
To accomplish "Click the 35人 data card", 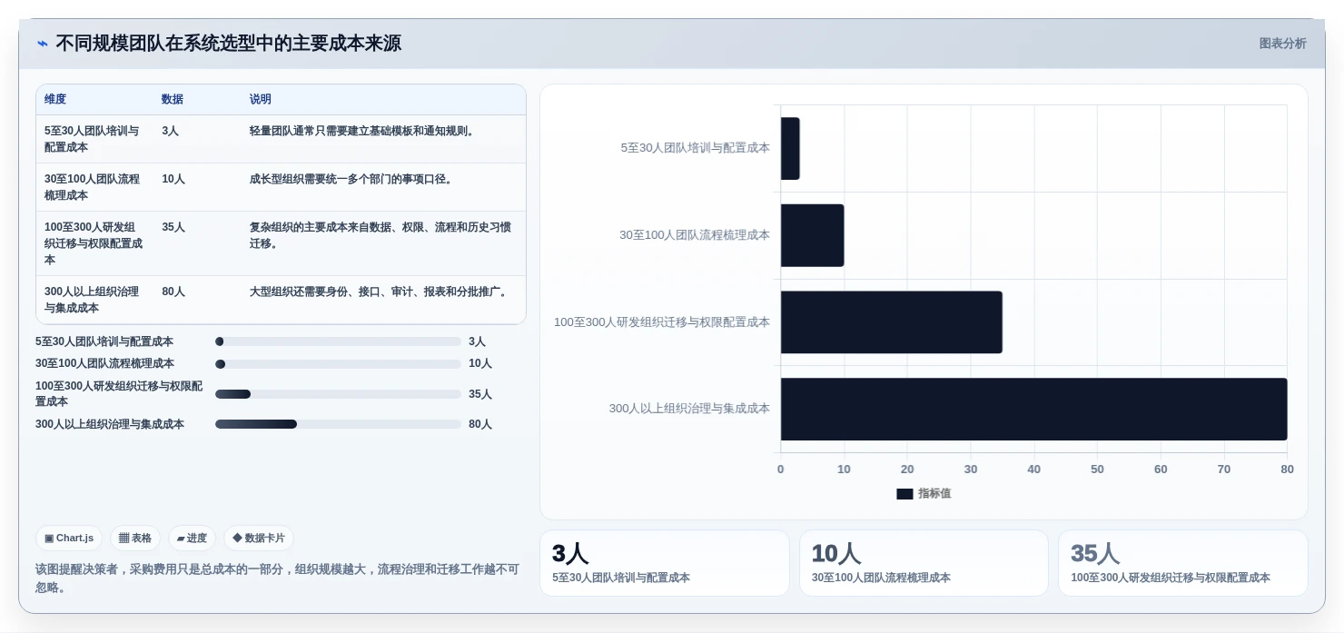I will pos(1183,563).
